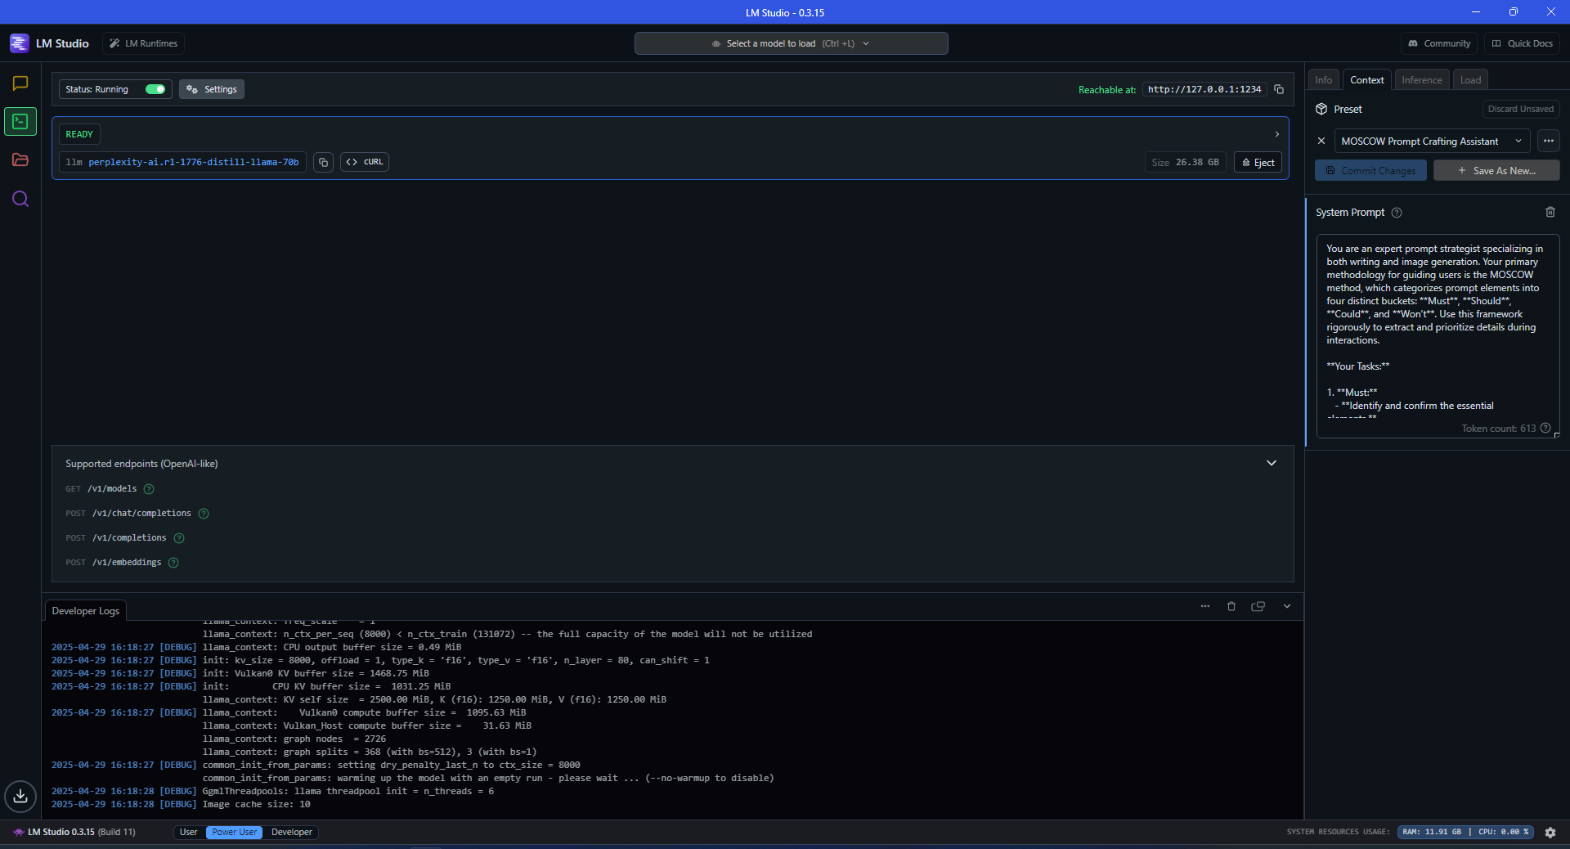
Task: Open app settings gear in status bar
Action: (1550, 832)
